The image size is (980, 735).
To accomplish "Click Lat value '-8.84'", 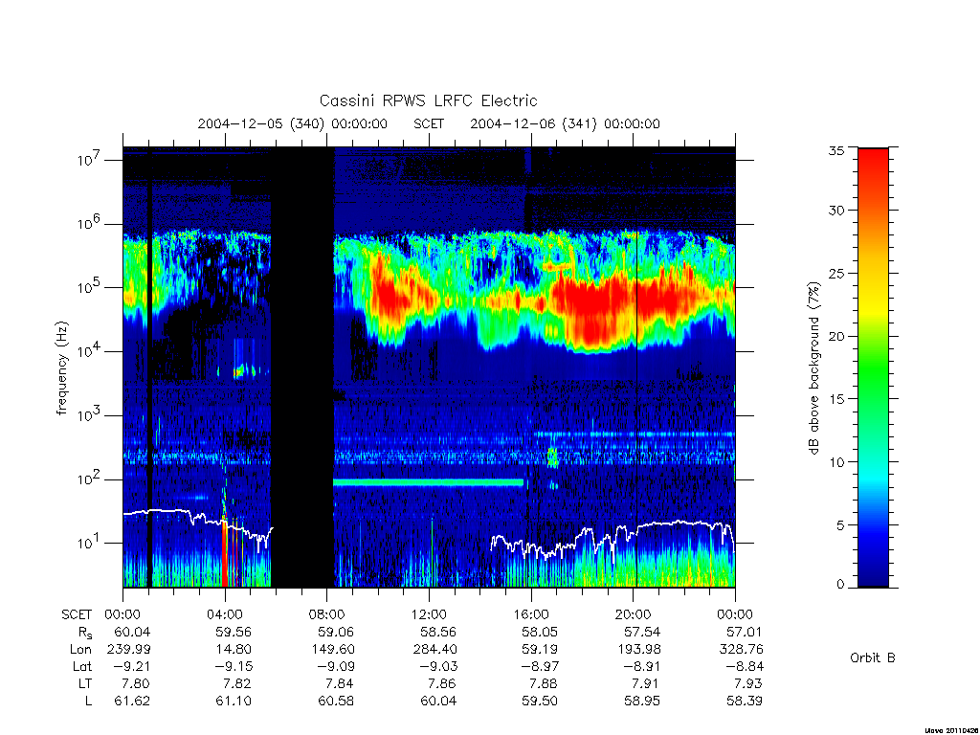I will (x=745, y=666).
